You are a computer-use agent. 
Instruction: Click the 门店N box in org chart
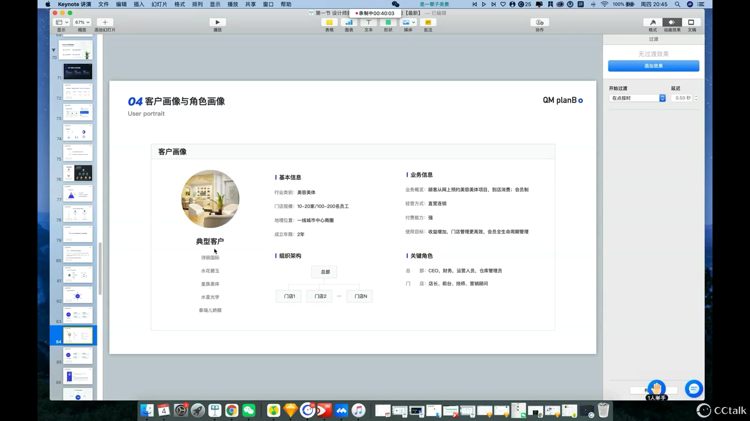360,296
